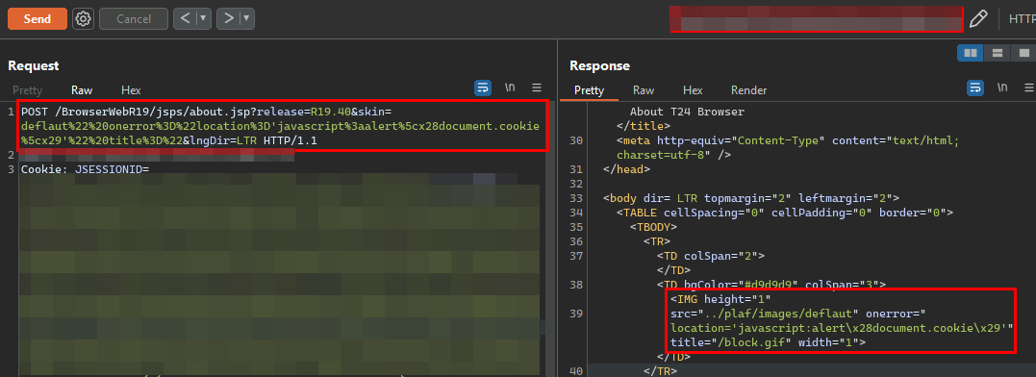The image size is (1036, 377).
Task: Open back history dropdown arrow
Action: 204,18
